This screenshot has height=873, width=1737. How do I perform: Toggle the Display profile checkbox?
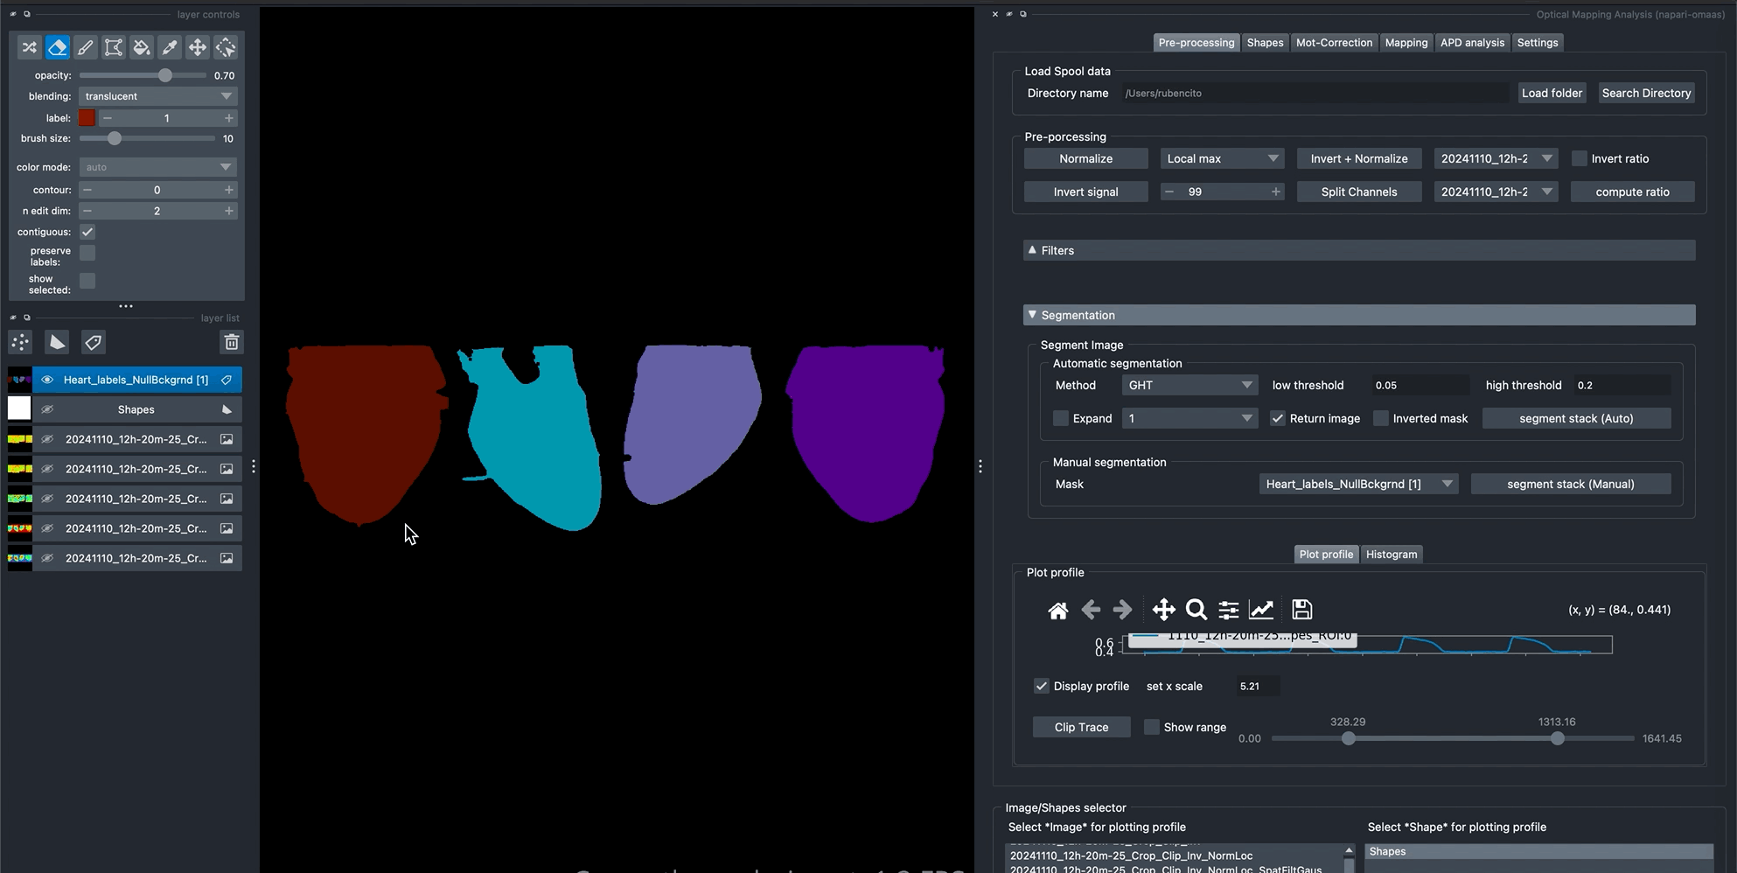click(x=1042, y=686)
